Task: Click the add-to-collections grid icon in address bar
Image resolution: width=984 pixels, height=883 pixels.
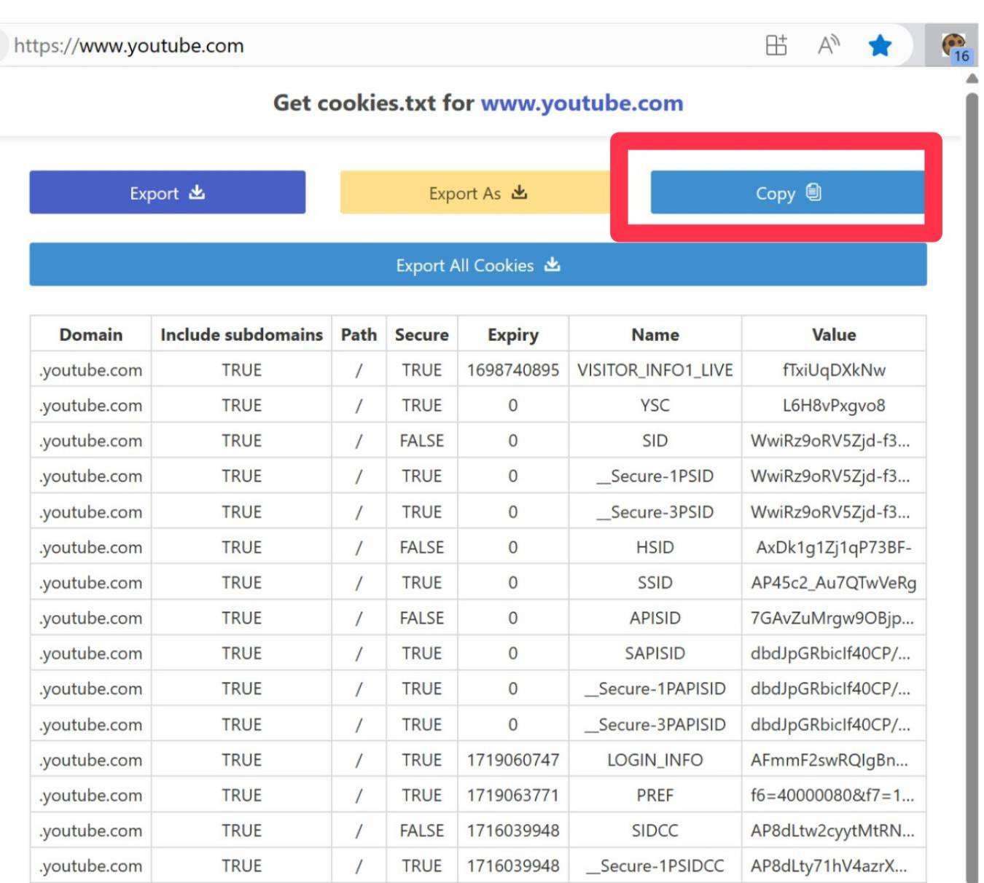Action: (x=776, y=46)
